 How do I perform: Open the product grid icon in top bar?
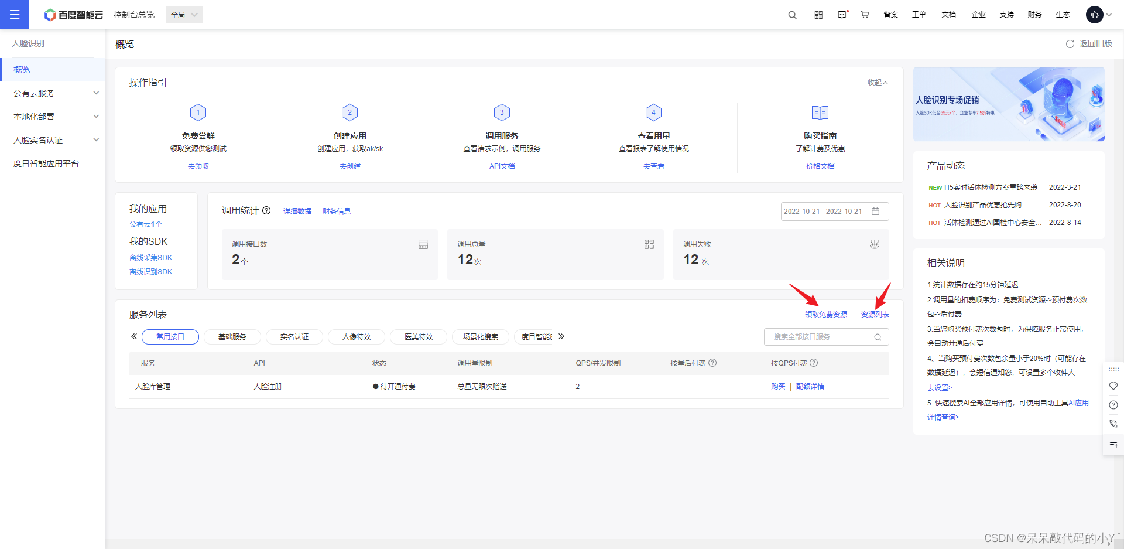pyautogui.click(x=818, y=15)
